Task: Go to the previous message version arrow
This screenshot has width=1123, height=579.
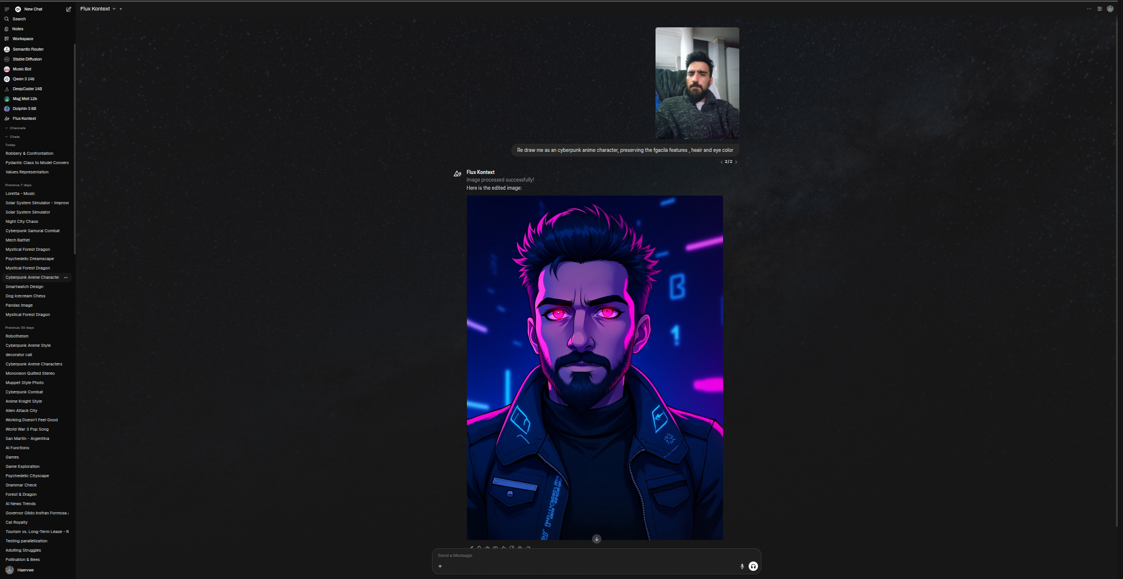Action: [x=721, y=162]
